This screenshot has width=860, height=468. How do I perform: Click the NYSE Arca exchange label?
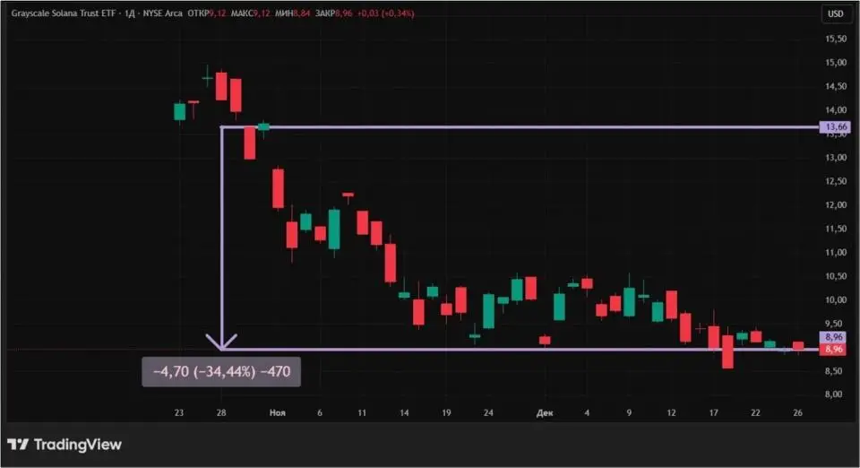[x=164, y=13]
